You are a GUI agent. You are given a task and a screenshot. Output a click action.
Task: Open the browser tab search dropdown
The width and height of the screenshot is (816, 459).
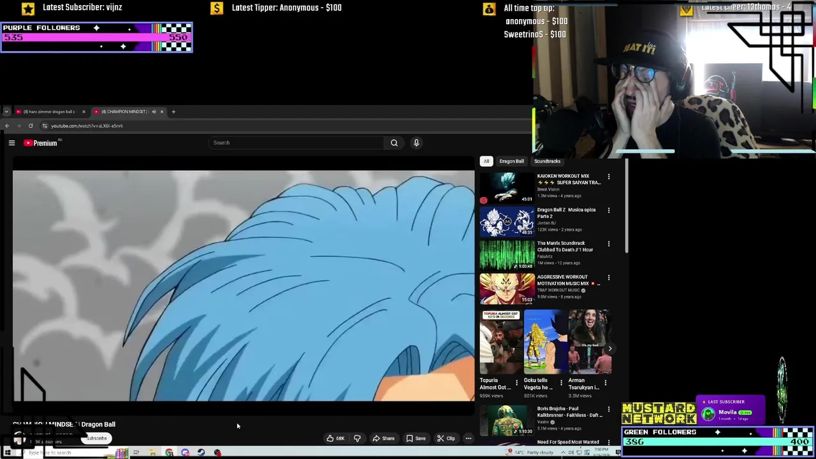tap(6, 112)
